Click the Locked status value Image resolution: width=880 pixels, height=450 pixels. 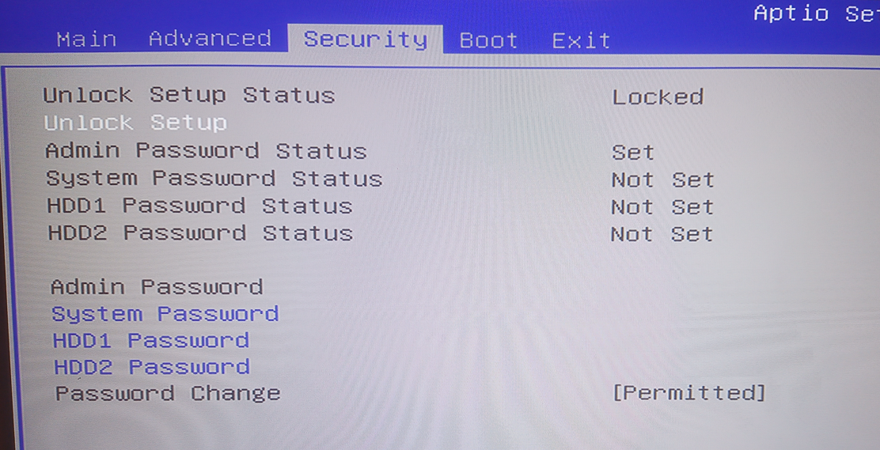click(x=658, y=97)
